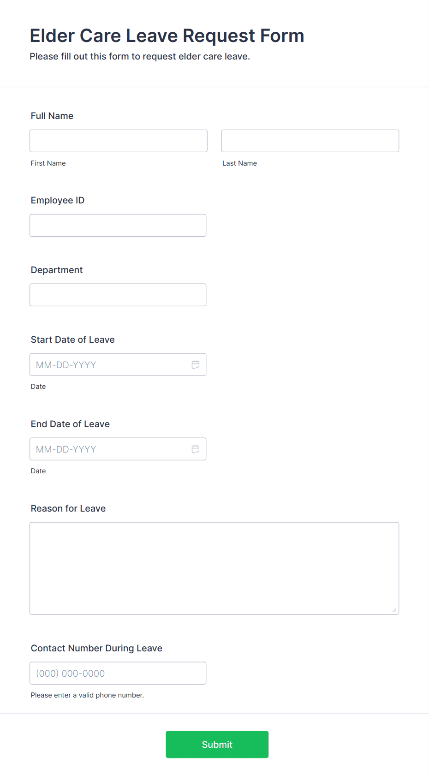The height and width of the screenshot is (781, 429).
Task: Click the End Date of Leave date field
Action: [118, 449]
